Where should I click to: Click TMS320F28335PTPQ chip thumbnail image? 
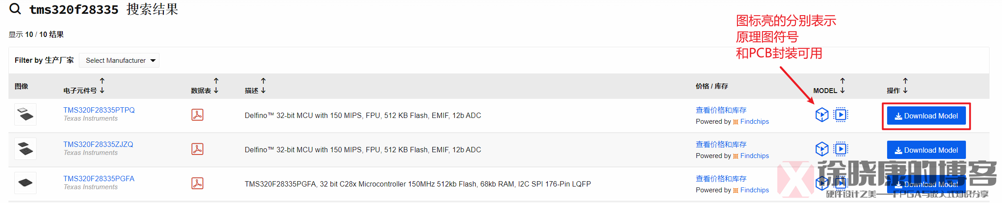(25, 115)
